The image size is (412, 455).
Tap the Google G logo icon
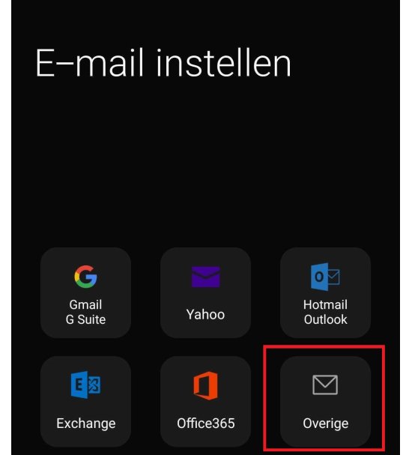point(85,277)
